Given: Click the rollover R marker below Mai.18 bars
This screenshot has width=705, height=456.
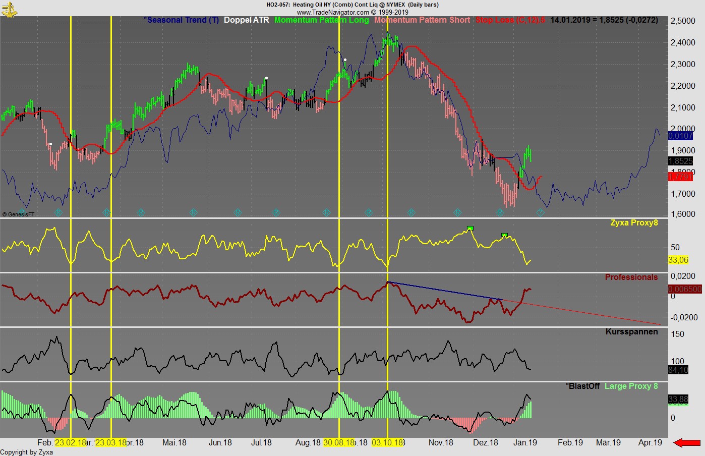Looking at the screenshot, I should point(193,213).
